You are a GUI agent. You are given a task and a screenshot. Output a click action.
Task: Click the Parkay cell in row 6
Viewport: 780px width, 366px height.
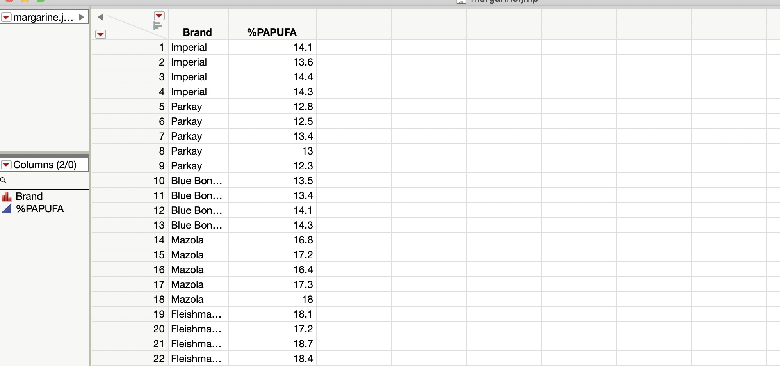pyautogui.click(x=198, y=121)
